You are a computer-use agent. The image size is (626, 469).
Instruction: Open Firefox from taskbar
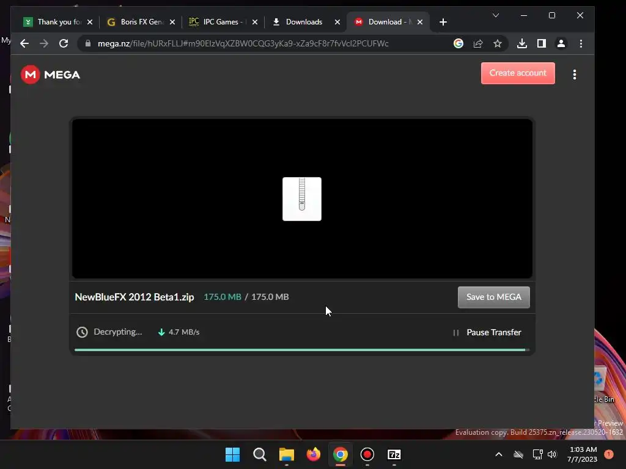(x=314, y=454)
